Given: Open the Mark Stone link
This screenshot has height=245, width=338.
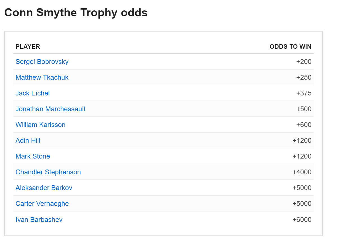Looking at the screenshot, I should coord(33,156).
